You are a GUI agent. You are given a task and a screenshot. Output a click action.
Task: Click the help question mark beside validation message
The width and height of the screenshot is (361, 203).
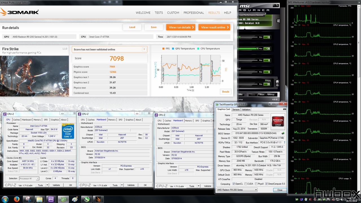[x=144, y=49]
